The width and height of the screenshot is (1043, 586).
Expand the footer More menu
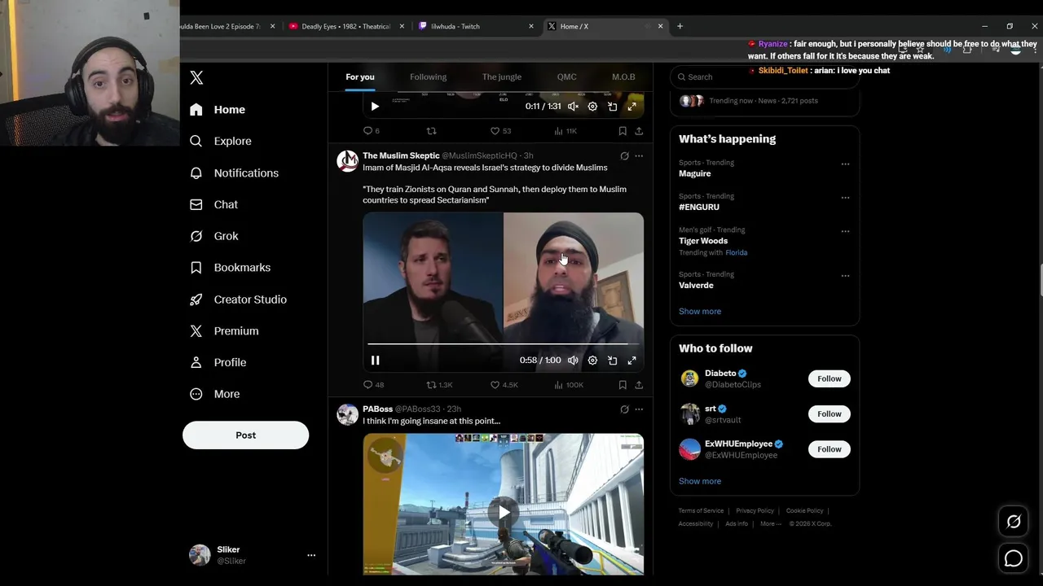click(770, 524)
